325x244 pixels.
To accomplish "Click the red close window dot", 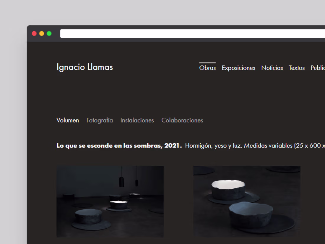I will (x=34, y=34).
